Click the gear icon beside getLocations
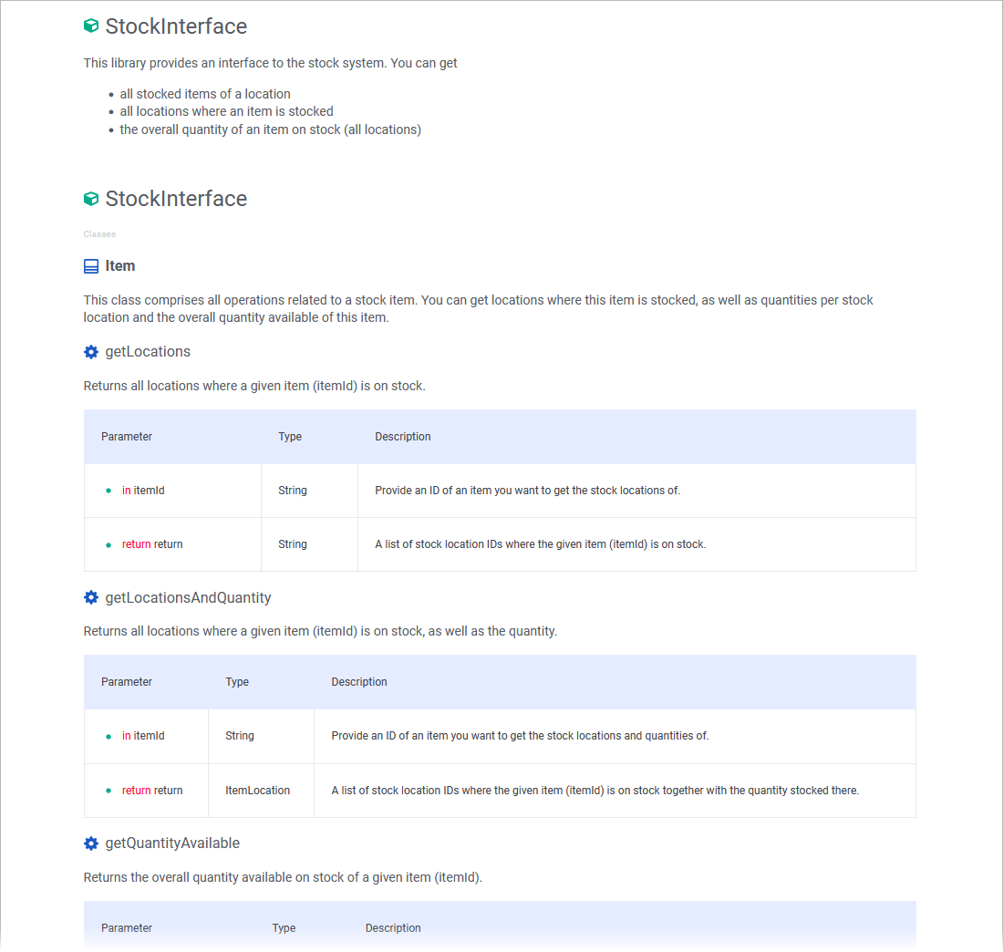The image size is (1003, 952). pyautogui.click(x=91, y=352)
